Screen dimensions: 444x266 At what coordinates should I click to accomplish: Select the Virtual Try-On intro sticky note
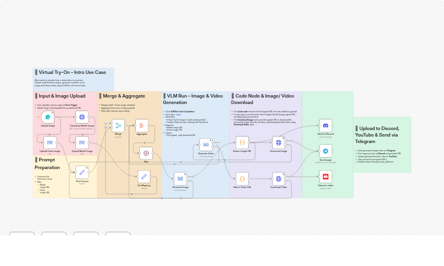[74, 79]
